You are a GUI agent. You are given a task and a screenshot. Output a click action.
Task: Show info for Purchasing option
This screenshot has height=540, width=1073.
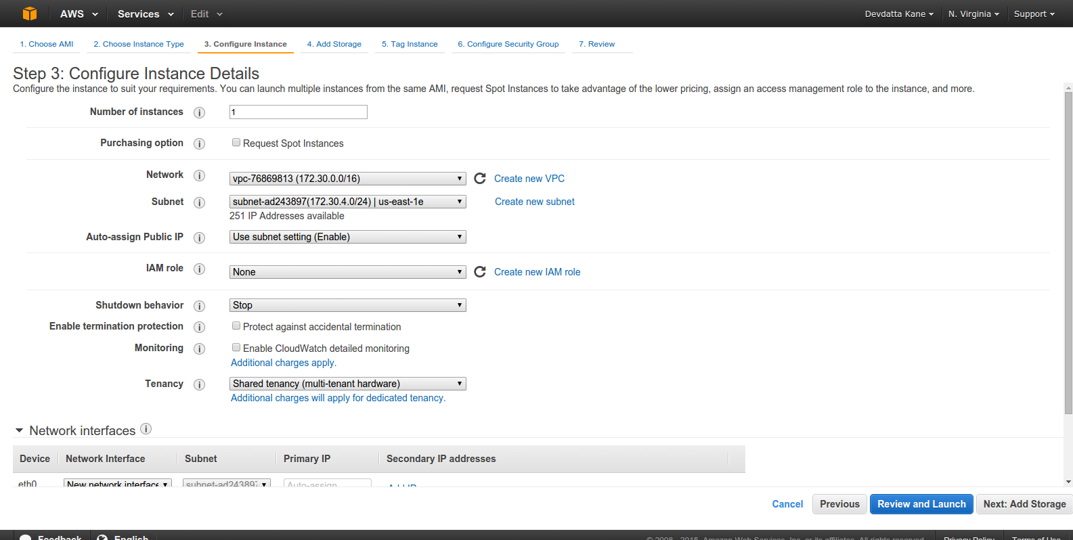pos(199,143)
